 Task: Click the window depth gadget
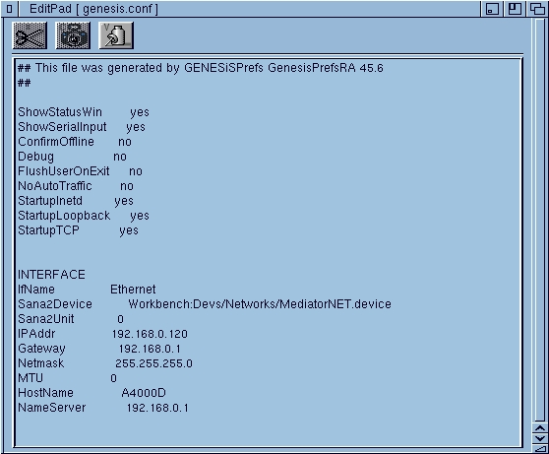(x=537, y=9)
